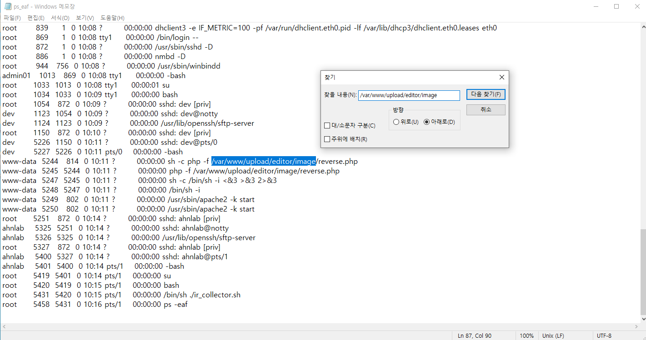Click apache2 line for PID 5250
Viewport: 646px width, 340px height.
[x=210, y=209]
